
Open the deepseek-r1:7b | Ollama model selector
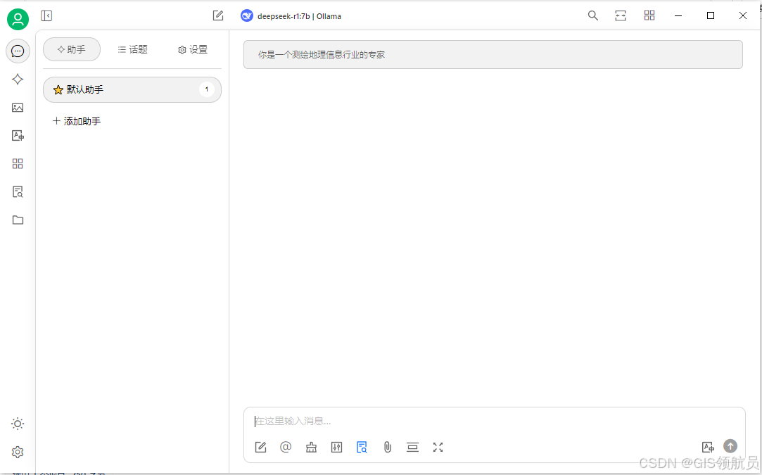(291, 16)
